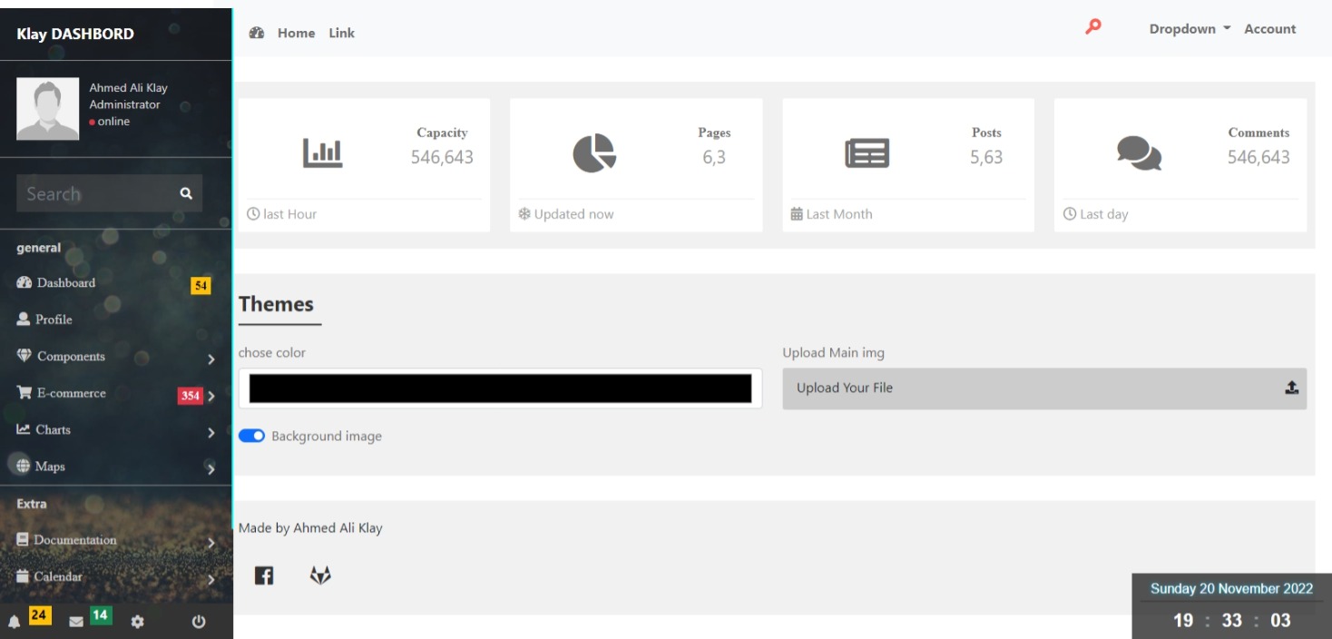Expand the E-commerce sidebar menu

pos(71,393)
